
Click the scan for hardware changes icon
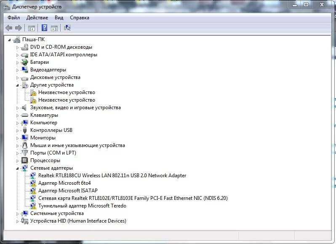(67, 28)
